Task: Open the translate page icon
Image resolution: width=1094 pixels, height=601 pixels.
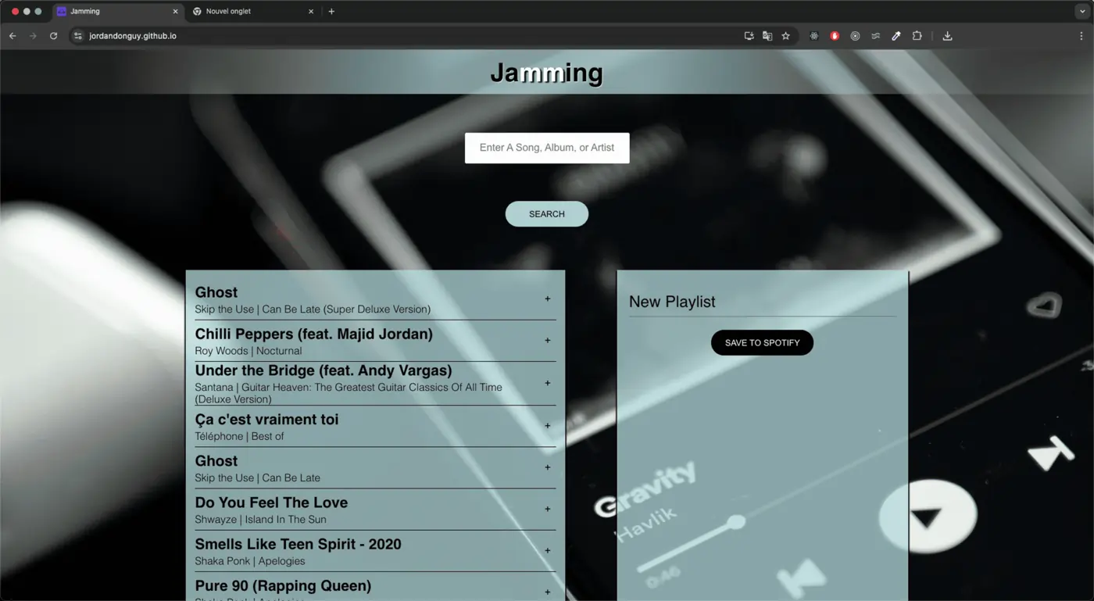Action: 767,36
